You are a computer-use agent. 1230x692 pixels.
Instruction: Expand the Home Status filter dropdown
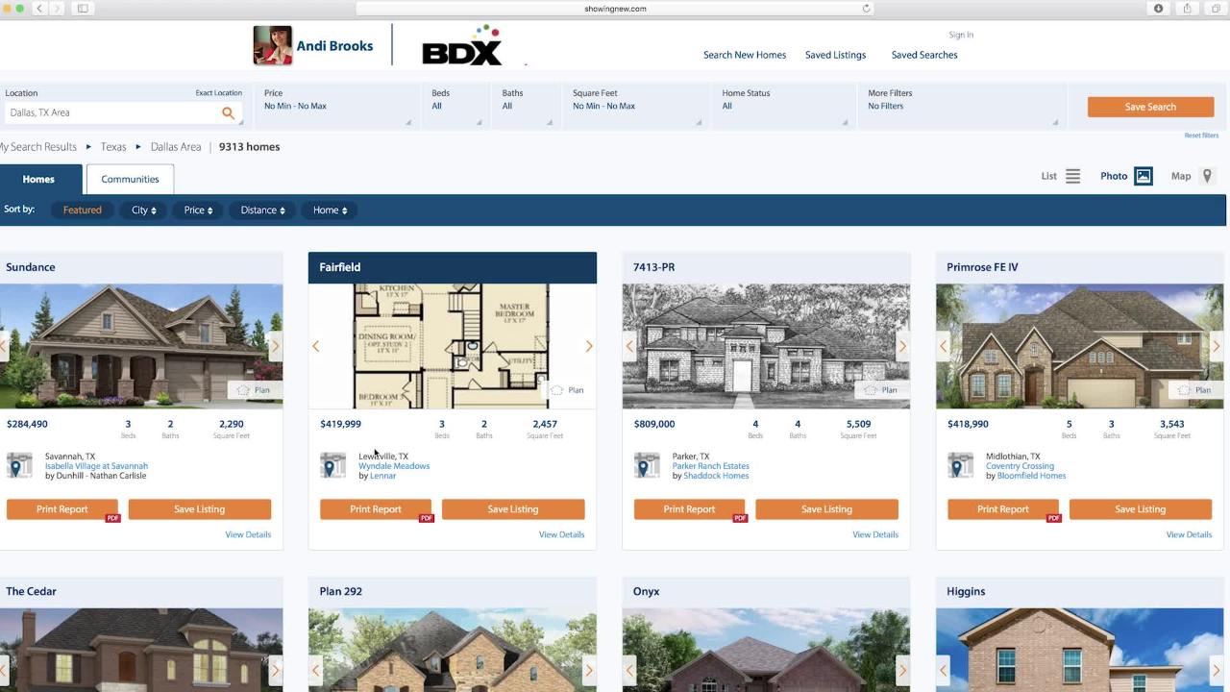(784, 106)
